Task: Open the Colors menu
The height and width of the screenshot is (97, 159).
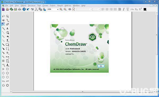Action: coord(53,6)
